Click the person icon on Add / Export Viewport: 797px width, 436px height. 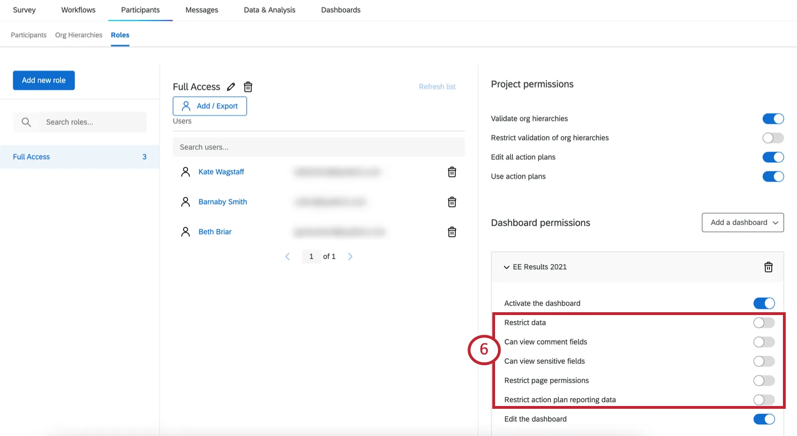click(x=186, y=106)
